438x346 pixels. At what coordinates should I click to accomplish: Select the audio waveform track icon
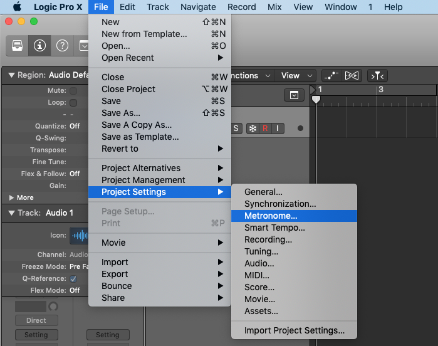click(x=80, y=236)
